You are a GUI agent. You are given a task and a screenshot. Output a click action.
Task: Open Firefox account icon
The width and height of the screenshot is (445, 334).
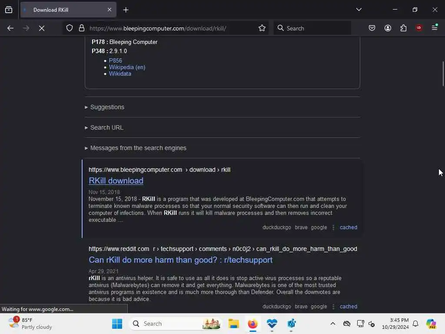(x=388, y=28)
